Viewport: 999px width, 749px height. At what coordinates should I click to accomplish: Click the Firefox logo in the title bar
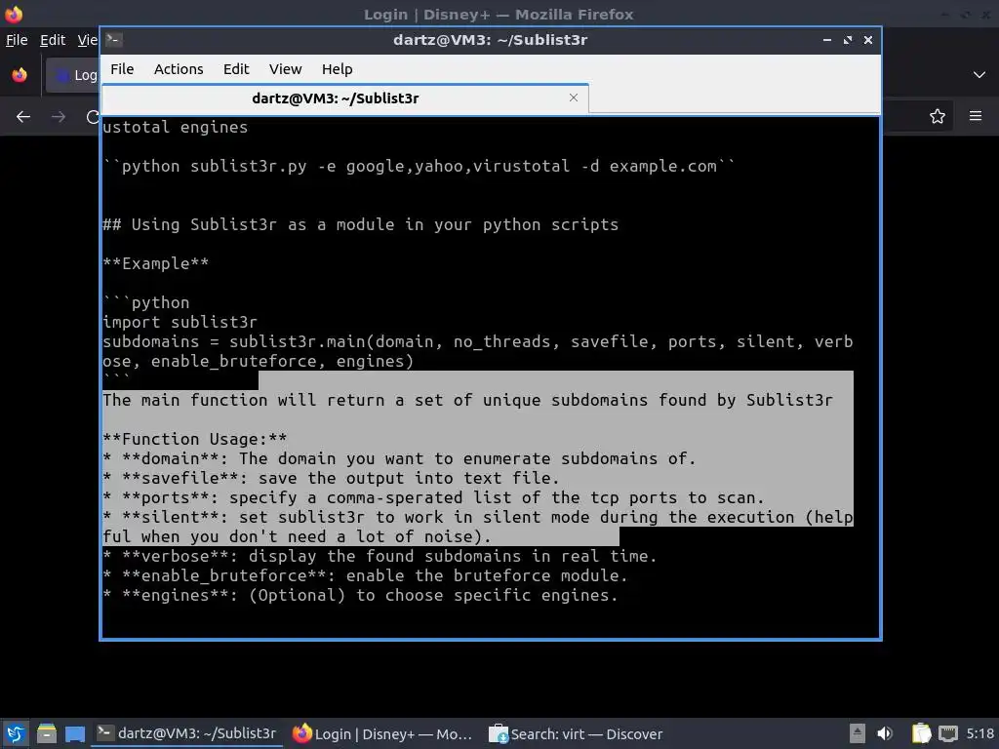pos(14,14)
